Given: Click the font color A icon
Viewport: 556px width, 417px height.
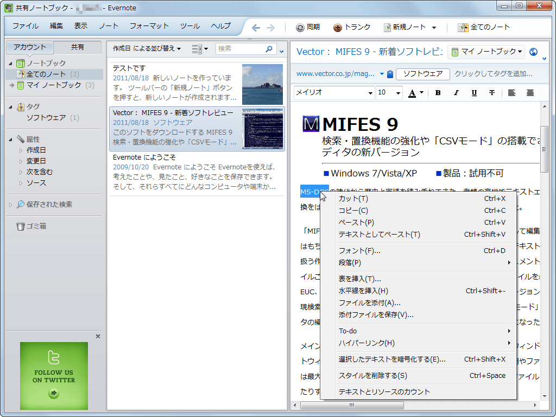Looking at the screenshot, I should pos(412,93).
